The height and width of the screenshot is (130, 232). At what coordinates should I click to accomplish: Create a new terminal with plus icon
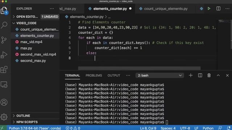click(x=191, y=75)
